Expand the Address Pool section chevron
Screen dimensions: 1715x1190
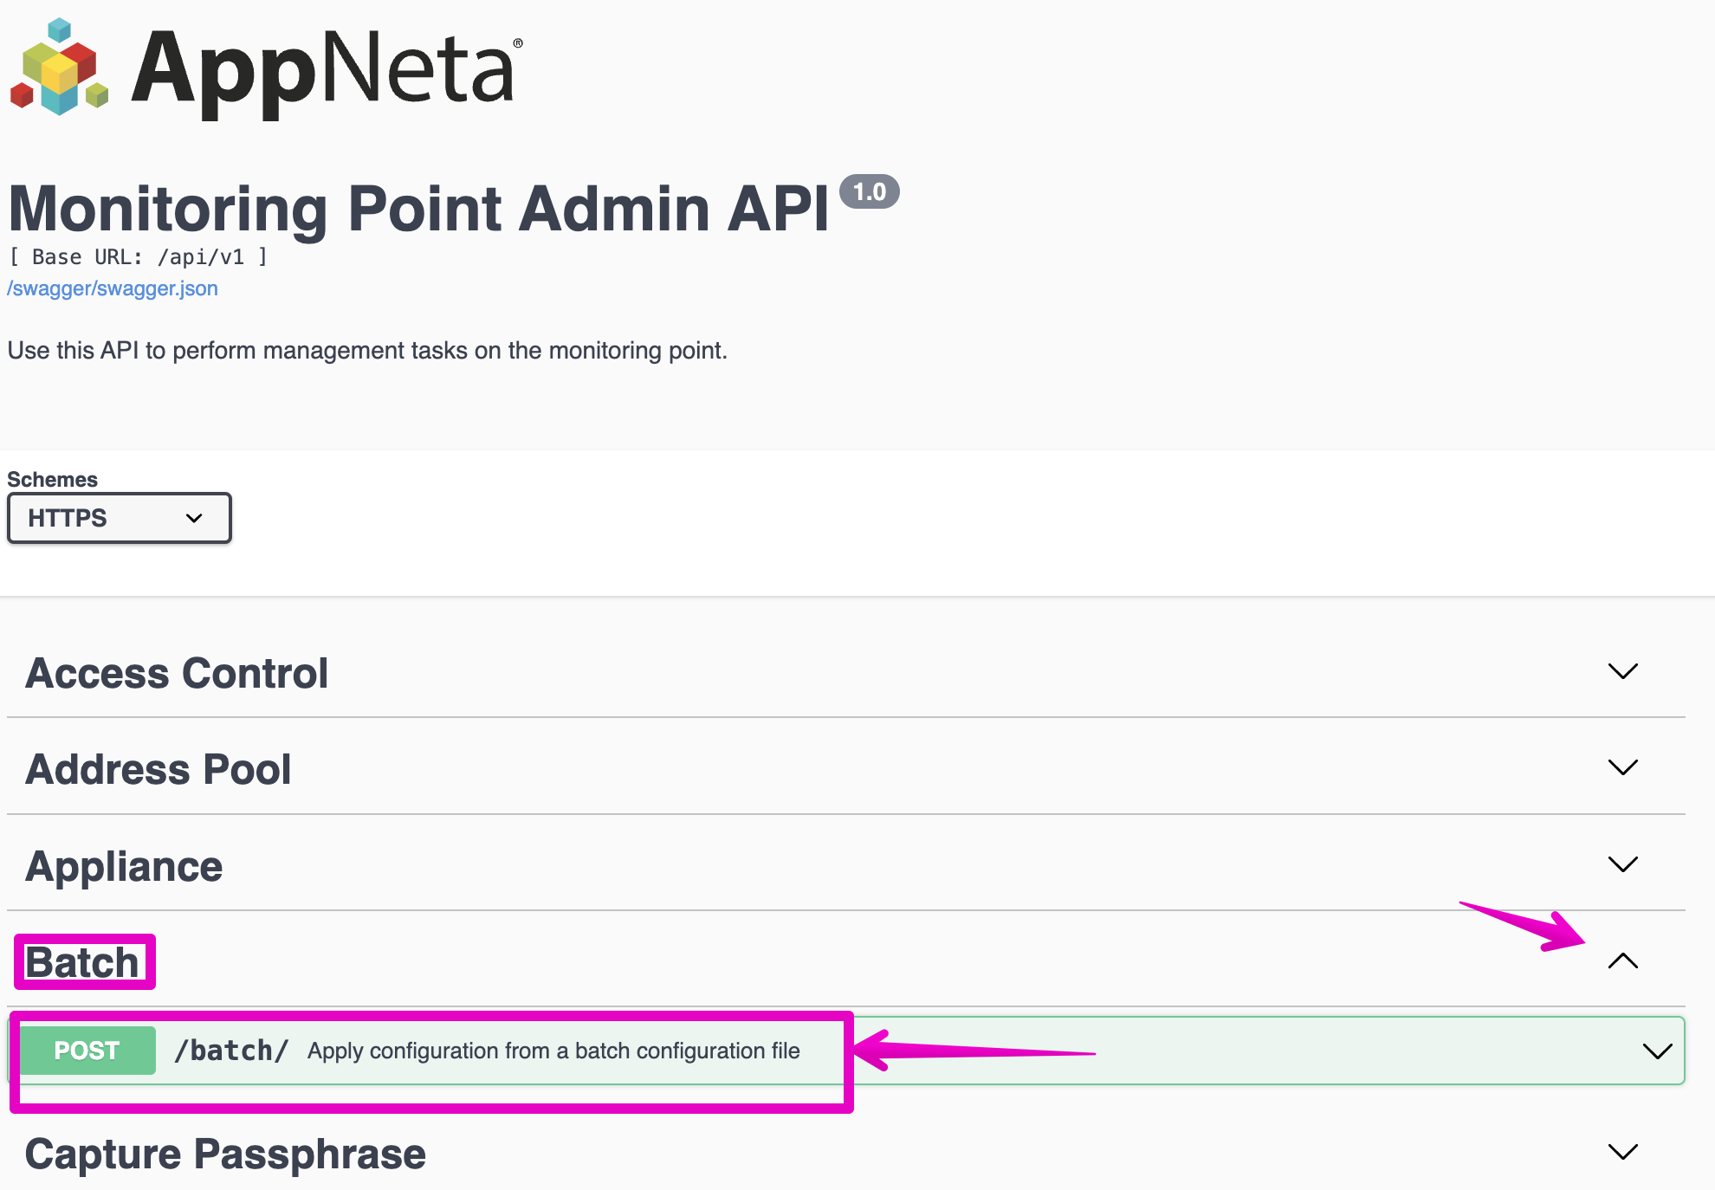[1622, 768]
